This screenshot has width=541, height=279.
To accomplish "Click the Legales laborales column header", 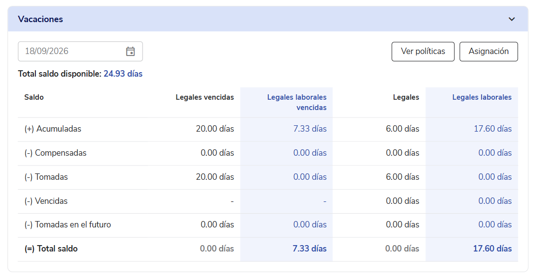I will [482, 97].
